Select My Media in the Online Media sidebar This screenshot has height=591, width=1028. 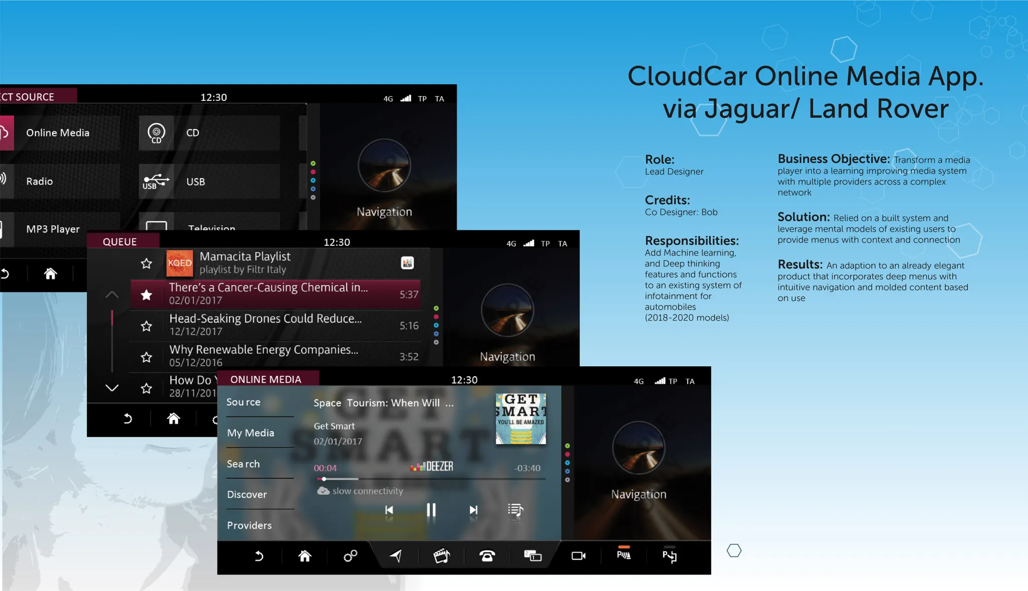click(250, 433)
